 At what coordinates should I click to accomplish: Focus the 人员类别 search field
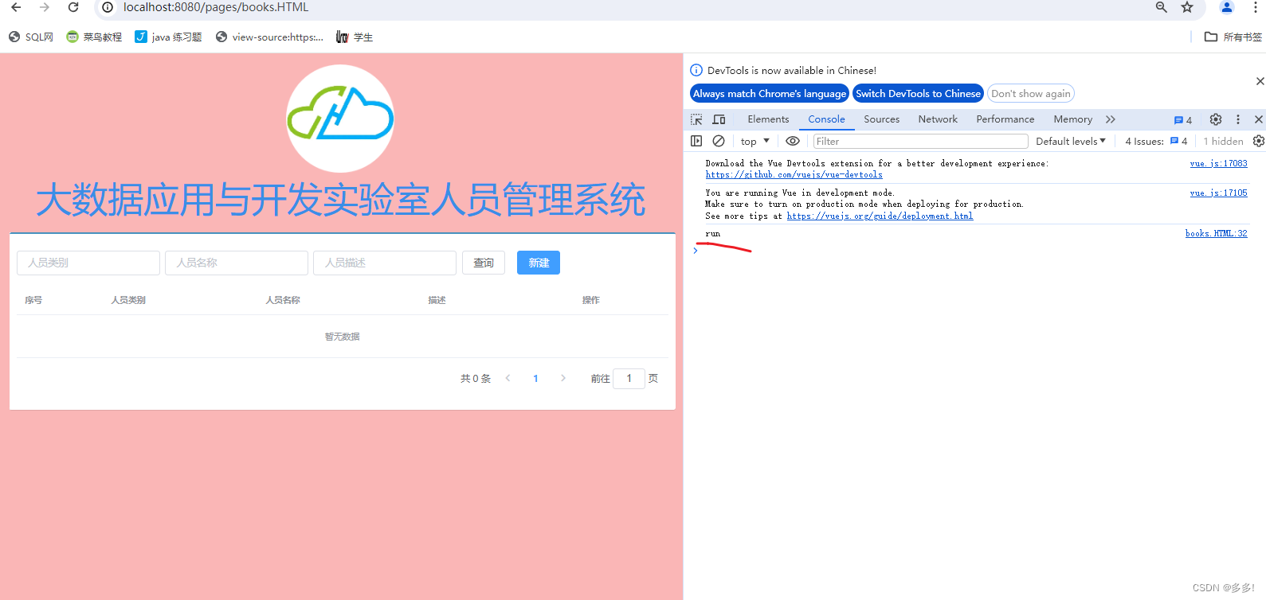pyautogui.click(x=88, y=263)
